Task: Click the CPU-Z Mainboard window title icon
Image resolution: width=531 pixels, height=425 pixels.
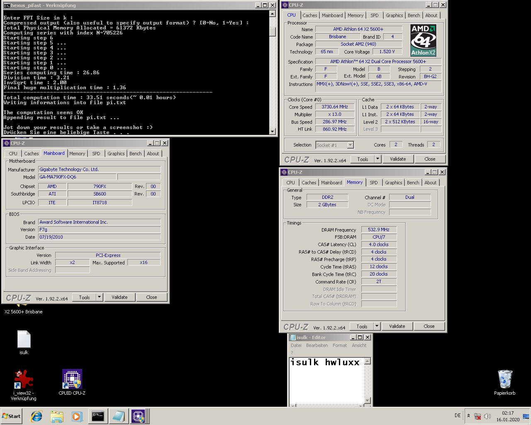Action: (7, 143)
